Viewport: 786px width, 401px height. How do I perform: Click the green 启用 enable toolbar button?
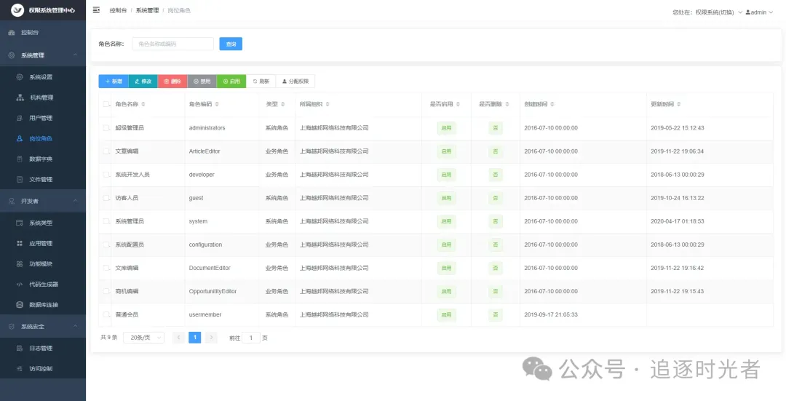coord(231,82)
